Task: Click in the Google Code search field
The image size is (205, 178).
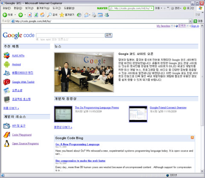Action: (70, 35)
